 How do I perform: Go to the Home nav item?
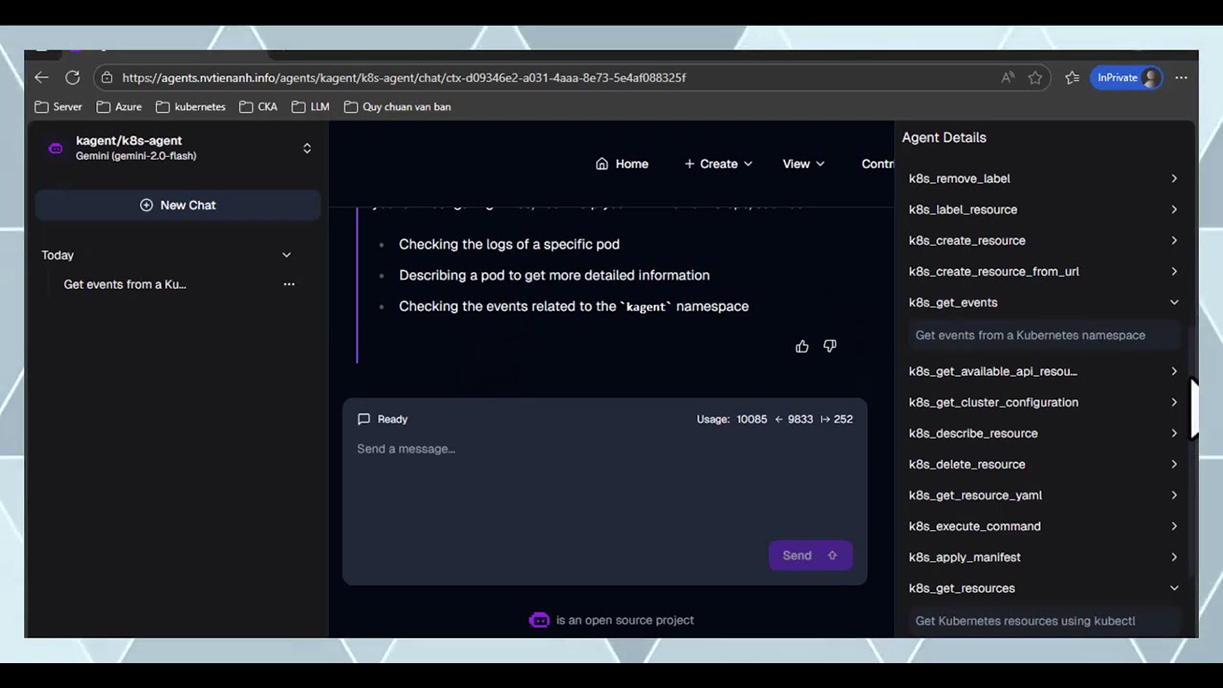[622, 164]
